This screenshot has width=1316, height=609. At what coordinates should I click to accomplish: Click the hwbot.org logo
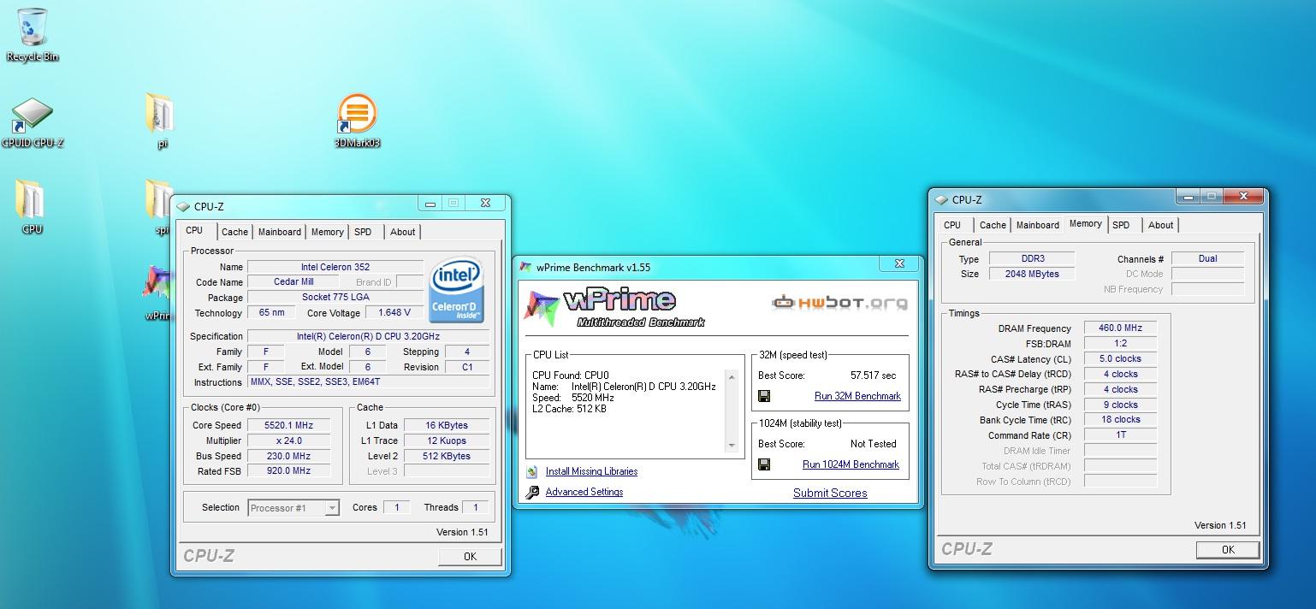pyautogui.click(x=839, y=302)
